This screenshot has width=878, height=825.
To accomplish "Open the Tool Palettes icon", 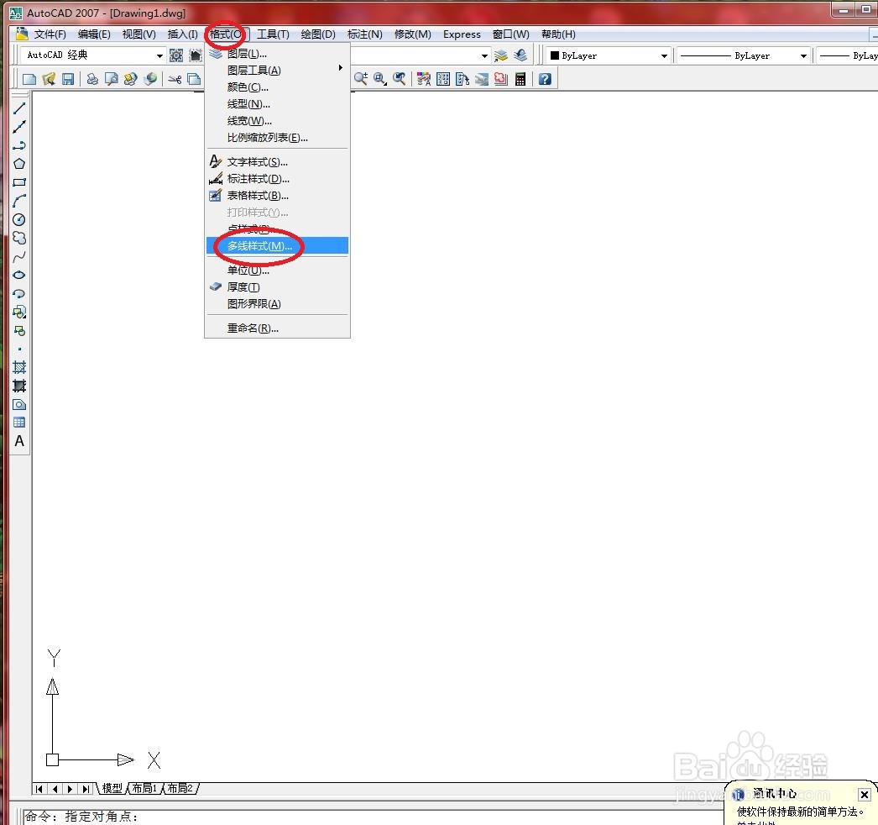I will (462, 79).
